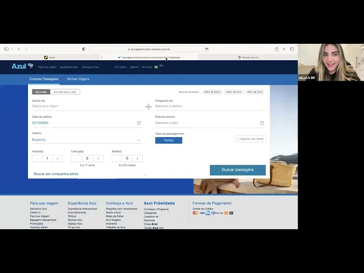The height and width of the screenshot is (273, 364).
Task: Click the Buscar passagens button
Action: point(238,170)
